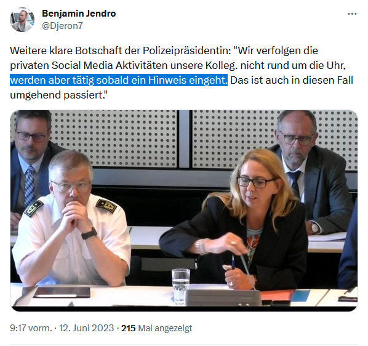Click the dark tablet on the table
Viewport: 368px width, 346px height.
pyautogui.click(x=56, y=292)
